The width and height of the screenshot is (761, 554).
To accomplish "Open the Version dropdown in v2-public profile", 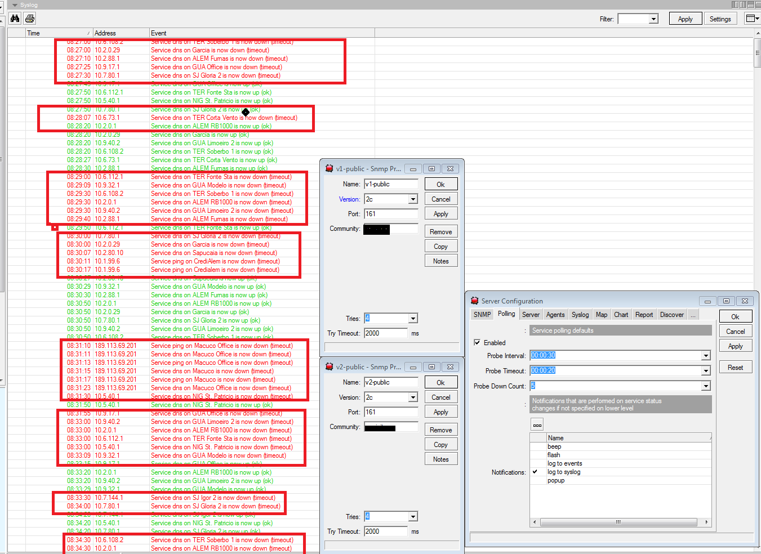I will click(x=412, y=397).
